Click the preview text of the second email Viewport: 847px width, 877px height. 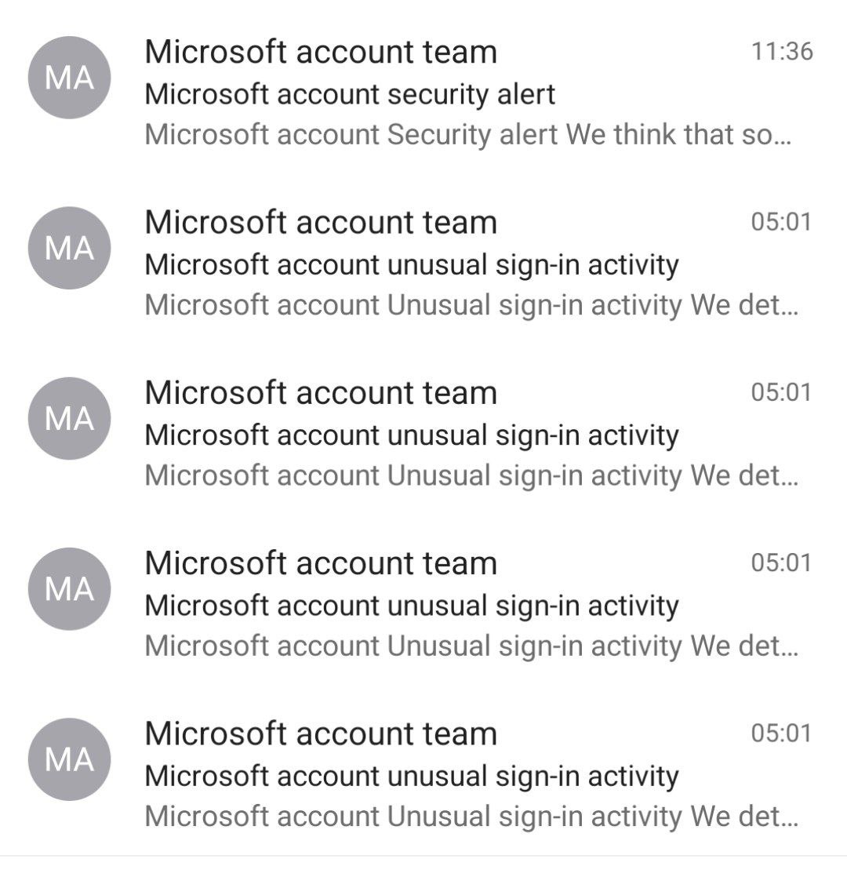pos(471,305)
